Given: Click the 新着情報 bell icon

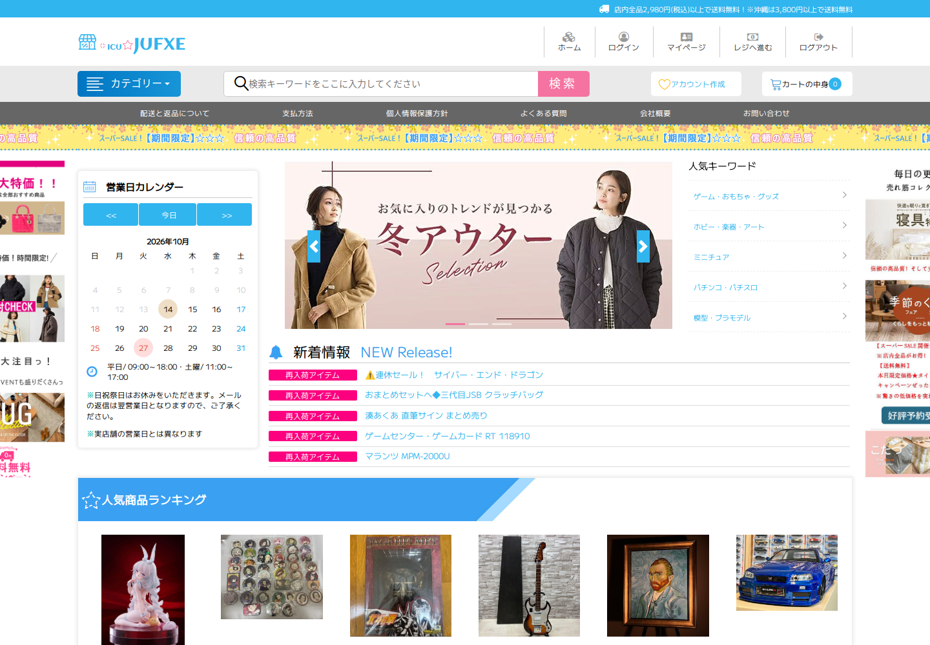Looking at the screenshot, I should (276, 352).
